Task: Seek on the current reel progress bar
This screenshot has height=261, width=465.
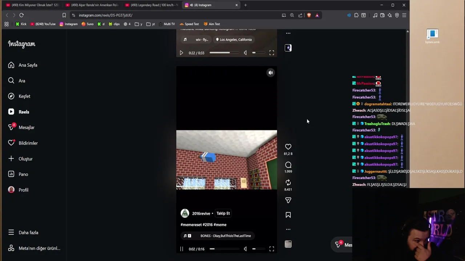Action: pos(224,249)
